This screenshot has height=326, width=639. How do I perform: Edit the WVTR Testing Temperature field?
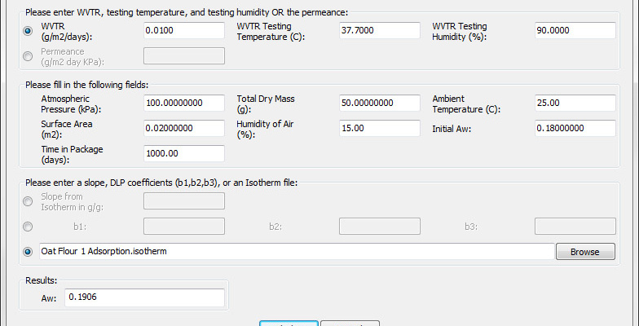point(380,31)
